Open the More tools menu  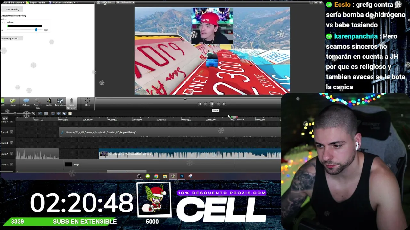pos(87,102)
